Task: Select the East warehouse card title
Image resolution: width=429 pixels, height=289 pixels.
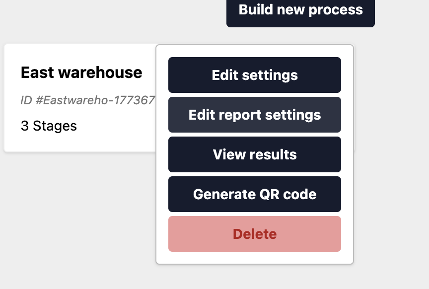Action: [x=81, y=72]
